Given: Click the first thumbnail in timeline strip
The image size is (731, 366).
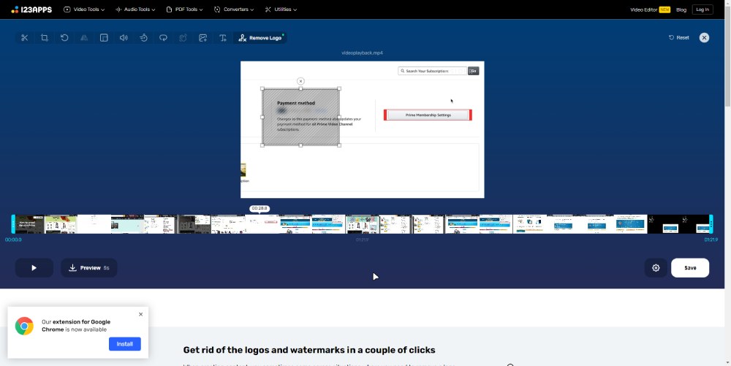Looking at the screenshot, I should (30, 224).
